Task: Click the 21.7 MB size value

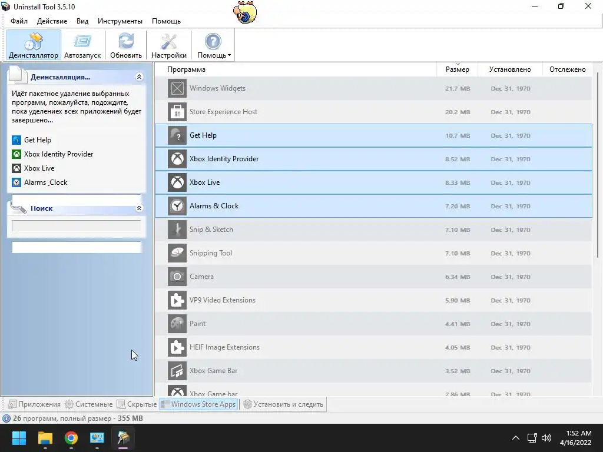Action: pos(458,88)
